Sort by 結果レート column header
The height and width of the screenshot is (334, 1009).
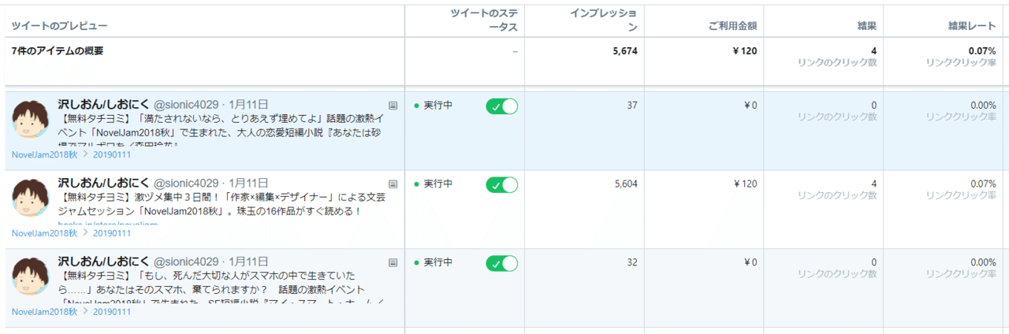[x=972, y=26]
